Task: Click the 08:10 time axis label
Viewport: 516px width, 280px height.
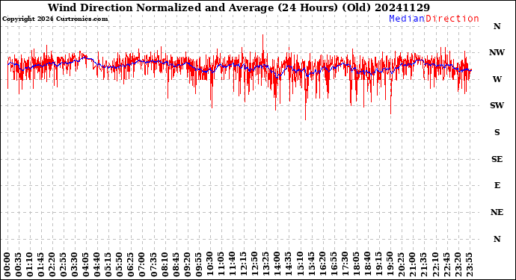Action: pos(165,264)
